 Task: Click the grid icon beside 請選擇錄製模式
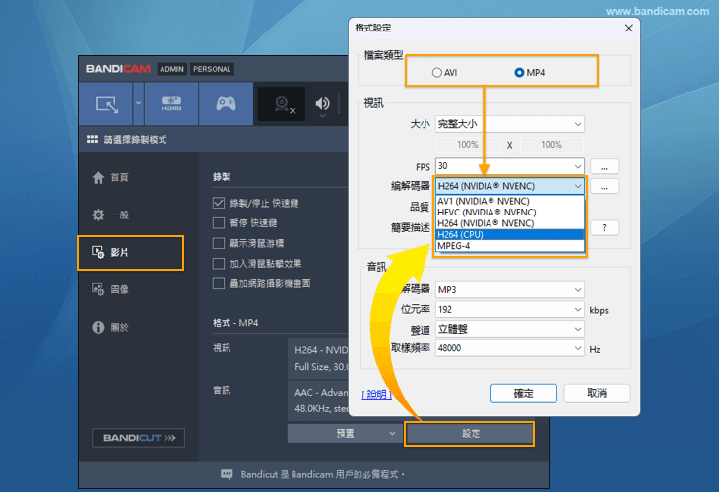(x=92, y=140)
